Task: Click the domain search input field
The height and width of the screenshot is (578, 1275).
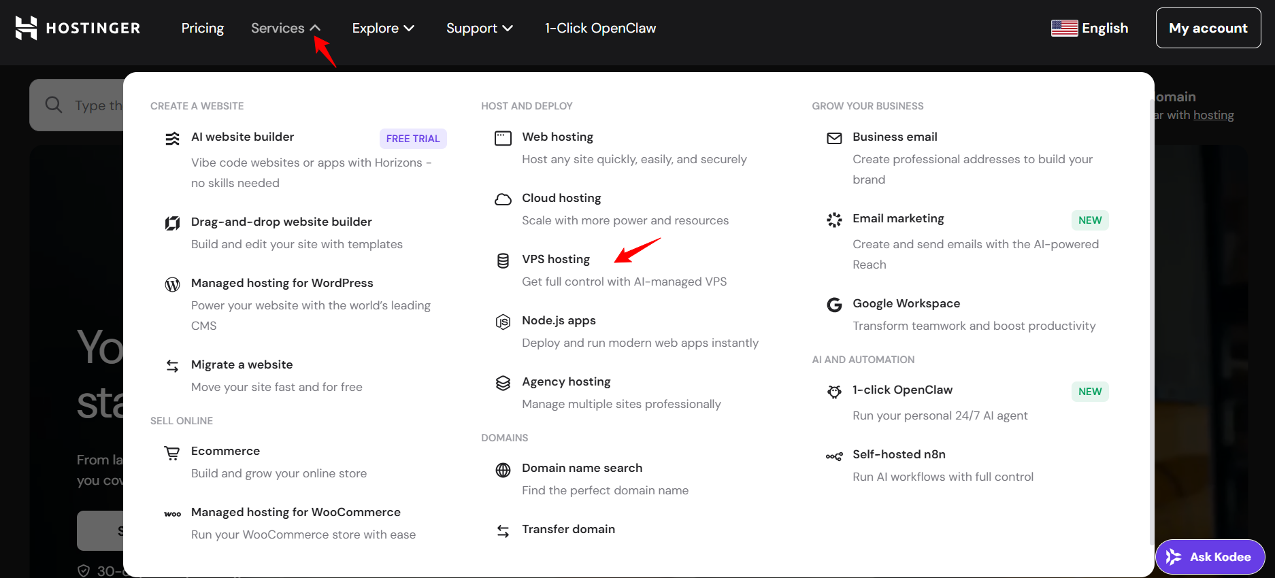Action: tap(76, 105)
